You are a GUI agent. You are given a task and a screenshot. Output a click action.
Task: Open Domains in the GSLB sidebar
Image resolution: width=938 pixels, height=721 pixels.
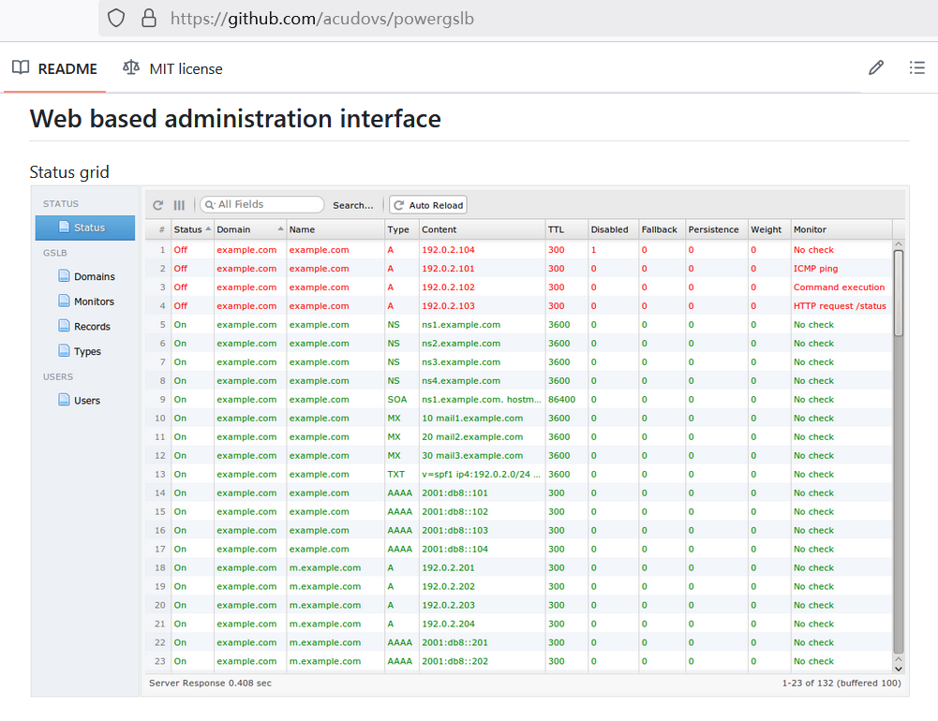click(x=94, y=276)
